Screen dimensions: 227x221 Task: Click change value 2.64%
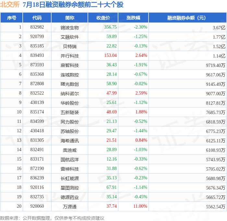point(141,56)
